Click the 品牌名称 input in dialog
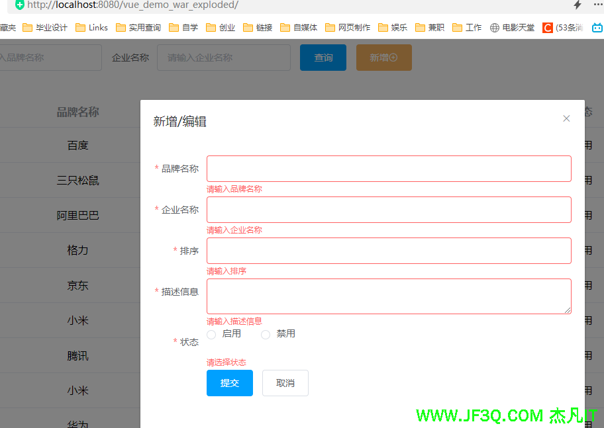 (x=389, y=169)
